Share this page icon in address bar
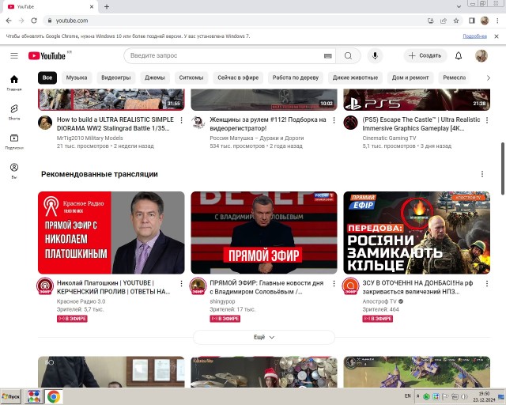The image size is (506, 405). (444, 21)
